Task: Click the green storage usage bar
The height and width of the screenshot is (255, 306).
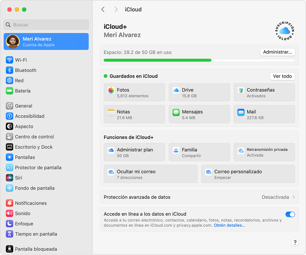Action: click(158, 60)
